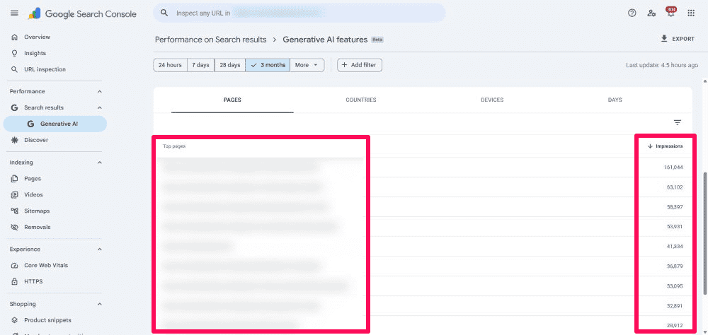Screen dimensions: 708x335
Task: Click the Core Web Vitals gauge icon
Action: coord(14,266)
